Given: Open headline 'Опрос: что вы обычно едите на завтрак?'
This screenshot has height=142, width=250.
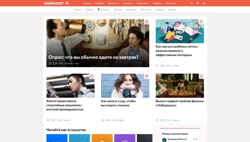Looking at the screenshot, I should [x=94, y=57].
